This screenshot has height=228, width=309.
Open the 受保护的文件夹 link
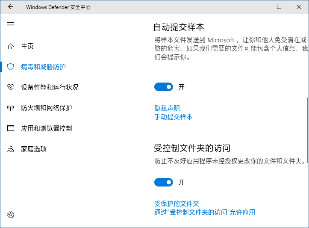(x=177, y=204)
